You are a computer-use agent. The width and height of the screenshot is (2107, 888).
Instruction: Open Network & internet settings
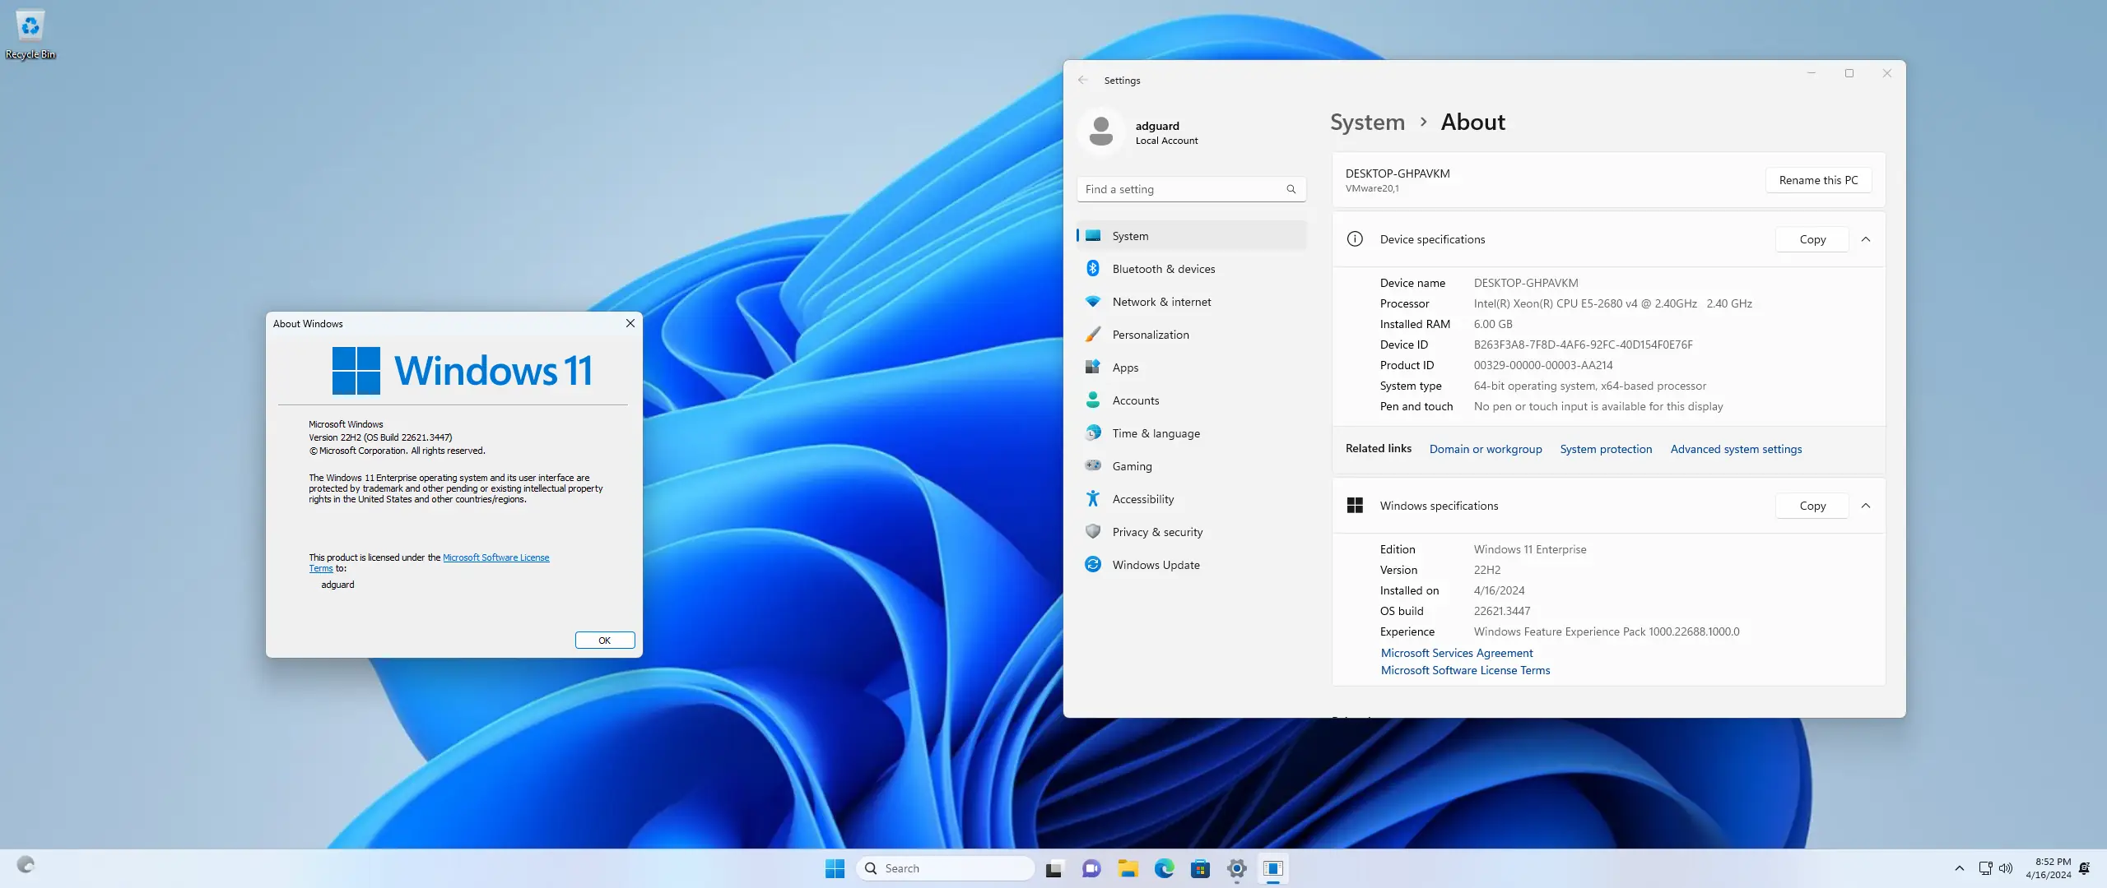point(1160,302)
